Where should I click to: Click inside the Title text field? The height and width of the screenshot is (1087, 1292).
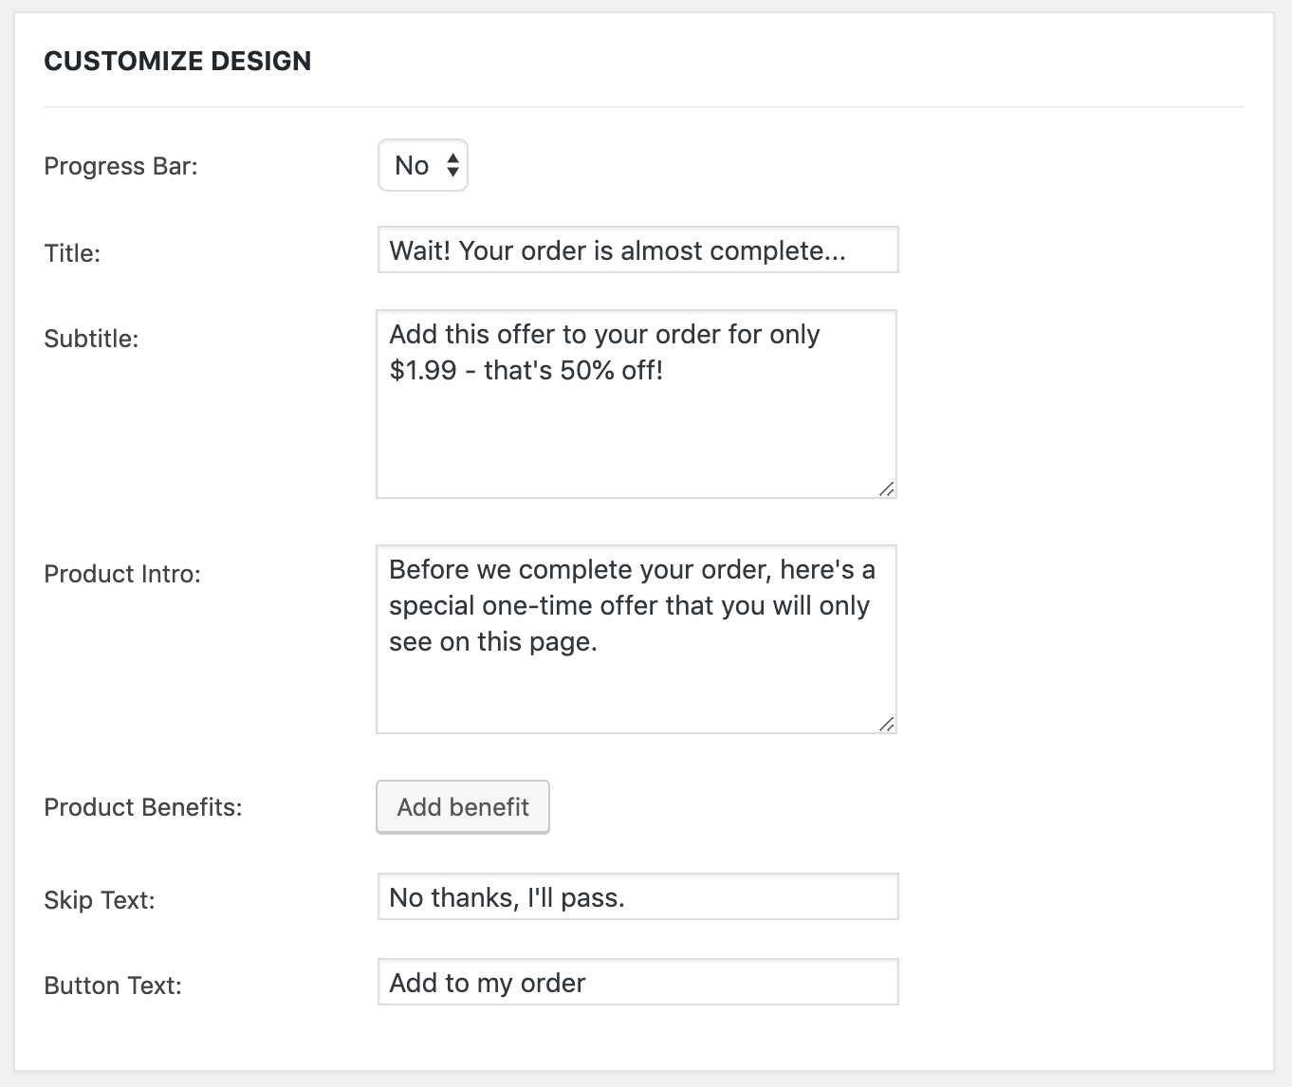tap(637, 250)
